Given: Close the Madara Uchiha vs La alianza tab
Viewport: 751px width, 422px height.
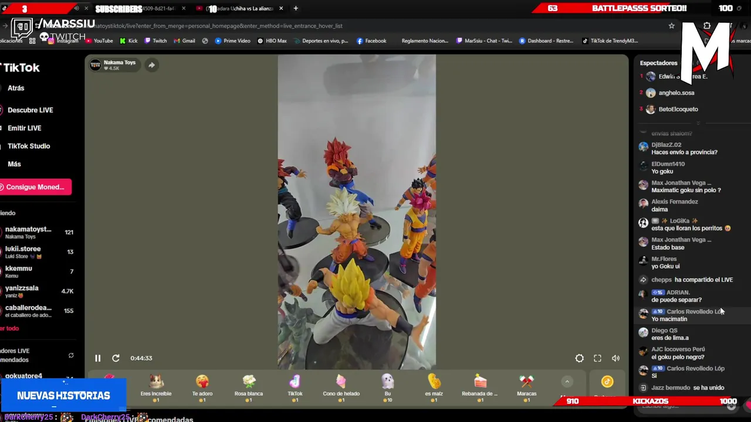Looking at the screenshot, I should coord(281,8).
